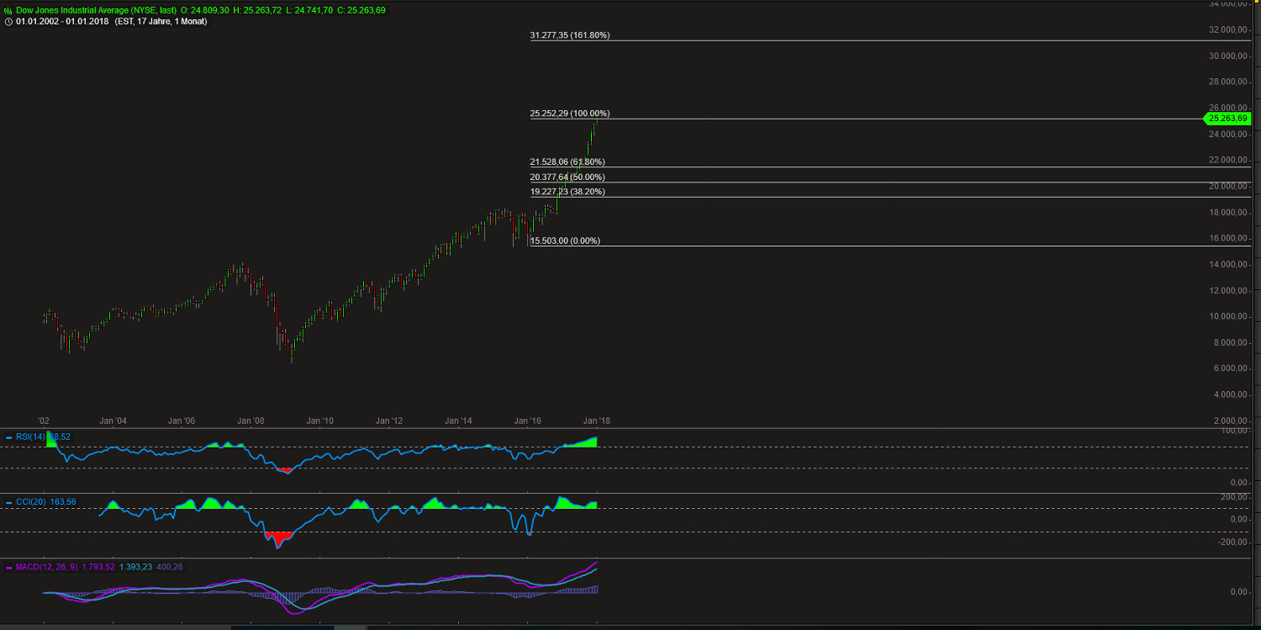The height and width of the screenshot is (630, 1261).
Task: Click the clock icon before the date range
Action: (x=8, y=21)
